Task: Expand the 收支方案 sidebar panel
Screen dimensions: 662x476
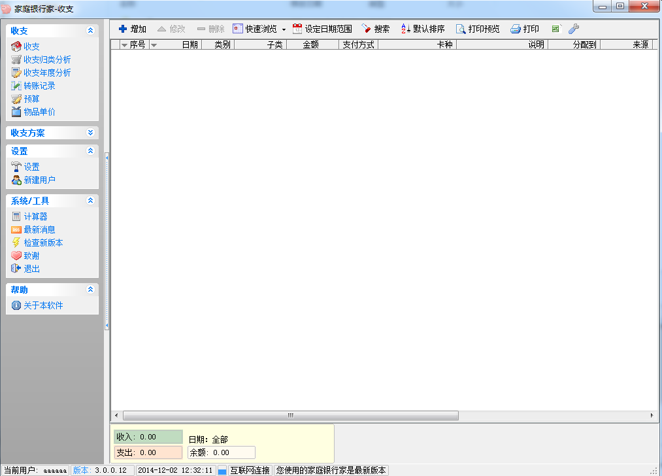Action: pos(90,133)
